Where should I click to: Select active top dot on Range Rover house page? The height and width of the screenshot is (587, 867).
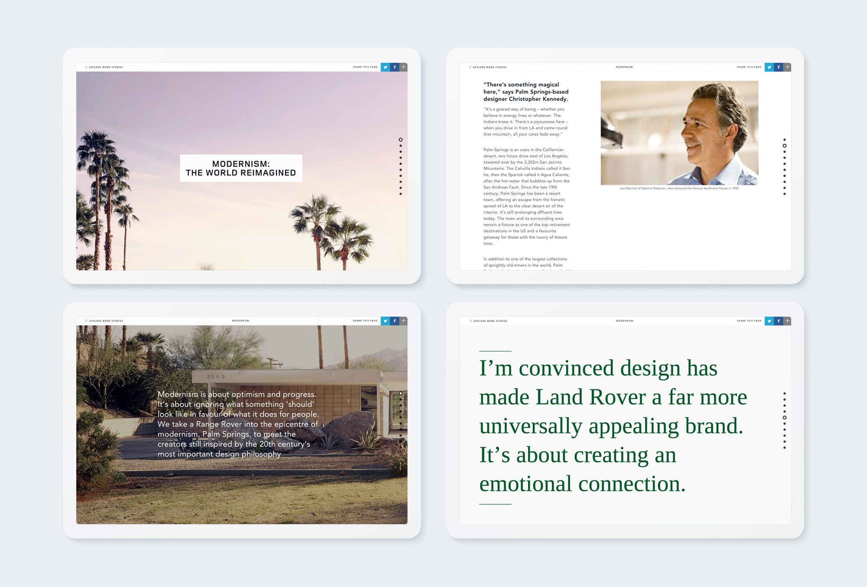coord(401,393)
